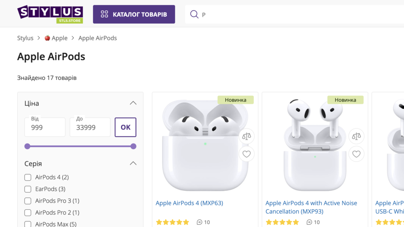Click the grid icon in КАТАЛОГ ТОВАРІВ button

(105, 14)
